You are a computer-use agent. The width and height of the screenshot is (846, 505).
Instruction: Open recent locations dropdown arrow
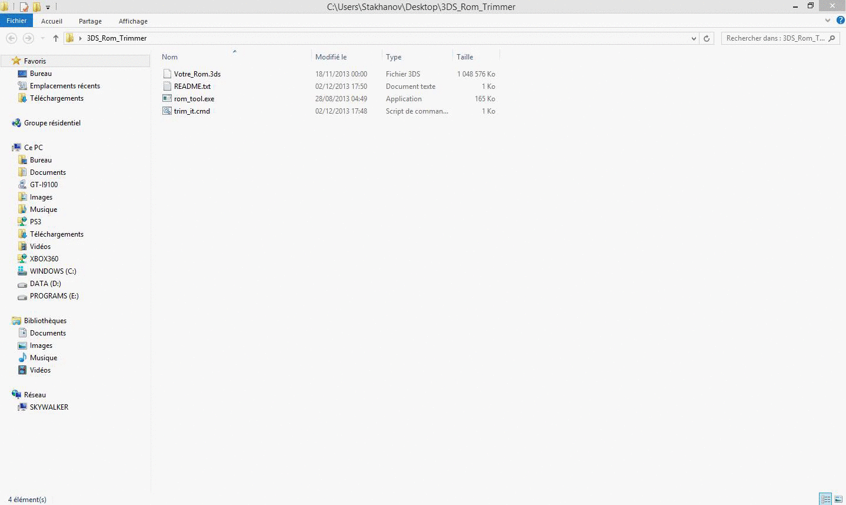click(x=42, y=38)
